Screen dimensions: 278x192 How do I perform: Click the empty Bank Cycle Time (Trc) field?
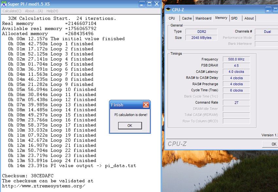[236, 96]
